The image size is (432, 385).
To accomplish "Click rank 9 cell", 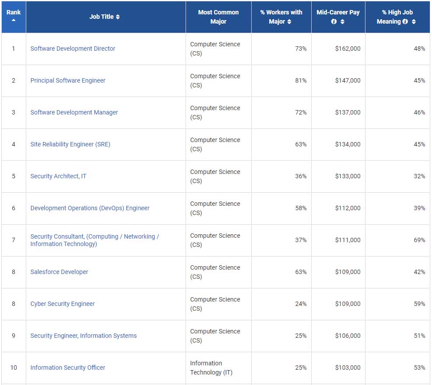I will 14,336.
